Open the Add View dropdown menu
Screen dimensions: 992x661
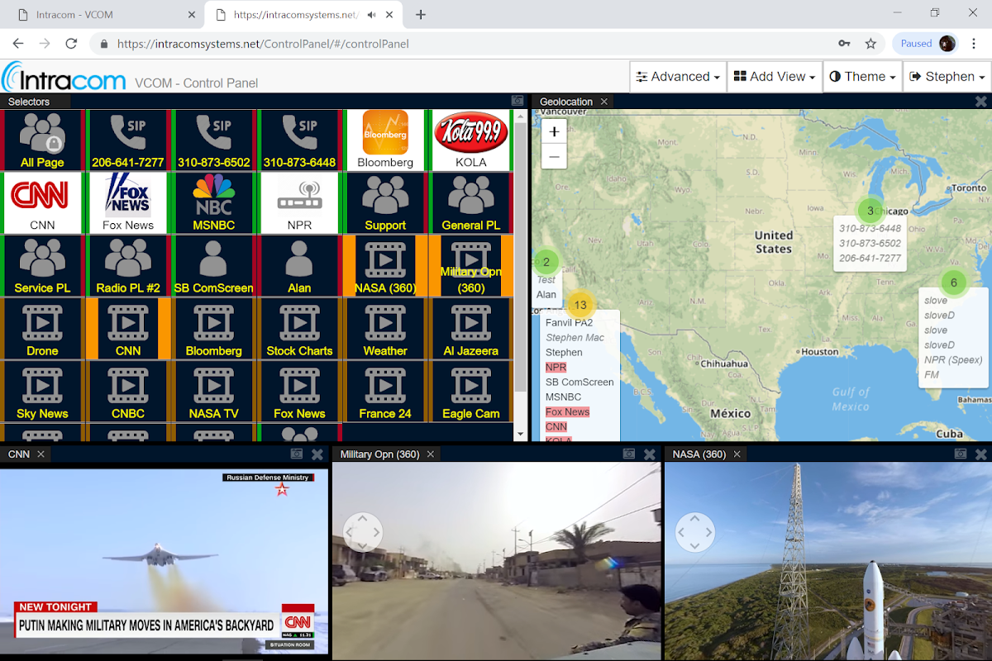(775, 77)
